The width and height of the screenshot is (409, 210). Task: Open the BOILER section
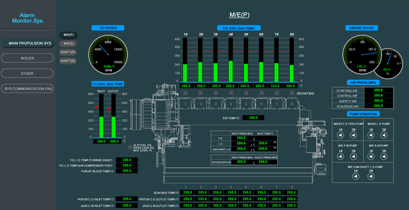click(27, 58)
